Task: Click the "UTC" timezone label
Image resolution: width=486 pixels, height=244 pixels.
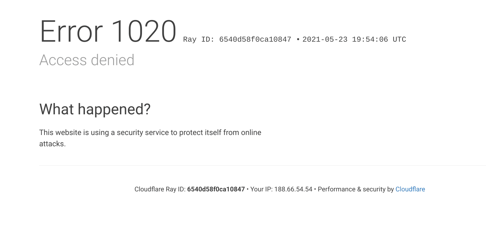Action: [x=399, y=39]
